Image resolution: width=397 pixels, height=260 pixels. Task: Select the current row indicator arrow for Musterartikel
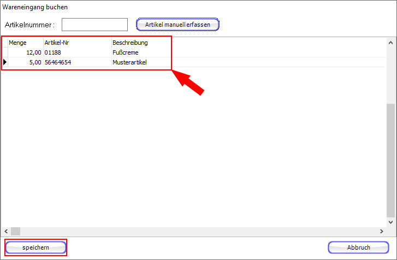point(5,62)
